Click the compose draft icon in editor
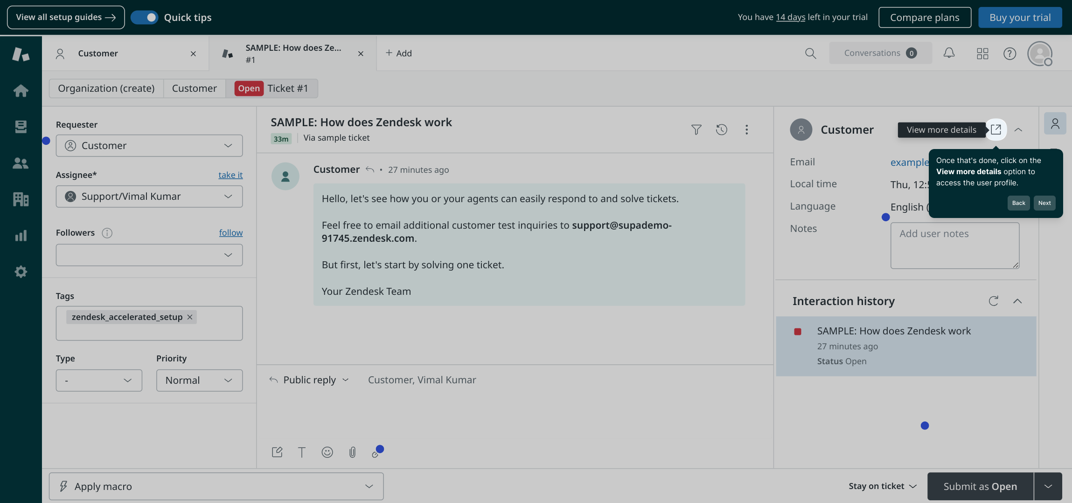The height and width of the screenshot is (503, 1072). click(x=277, y=452)
